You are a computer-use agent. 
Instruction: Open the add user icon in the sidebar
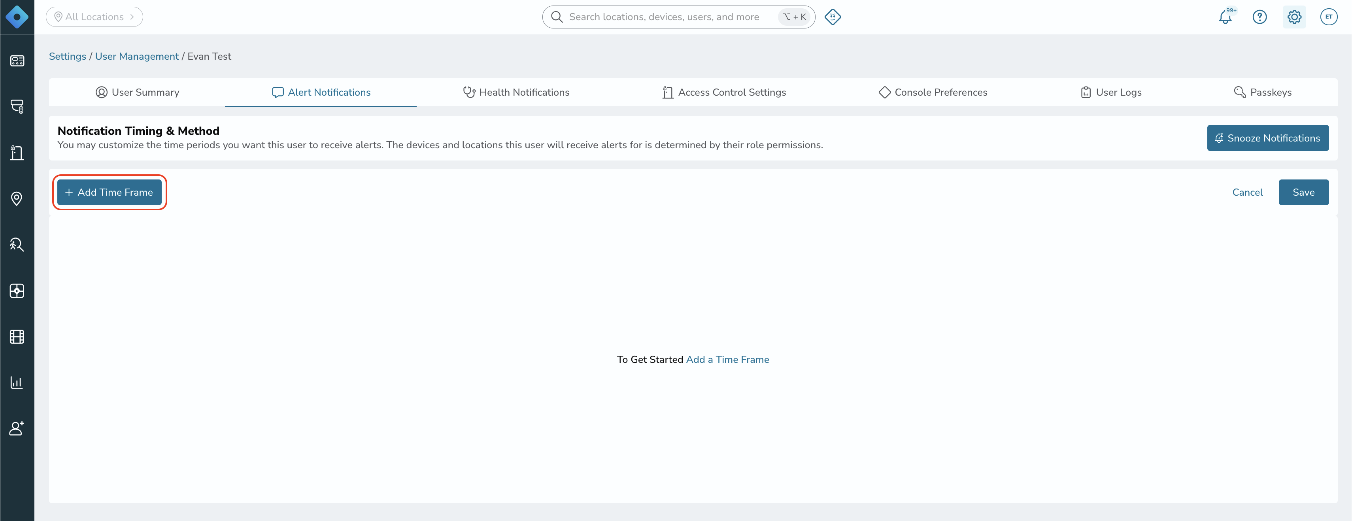coord(17,429)
